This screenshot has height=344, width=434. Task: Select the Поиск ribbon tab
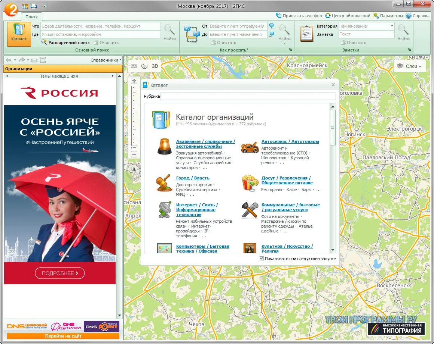click(31, 17)
